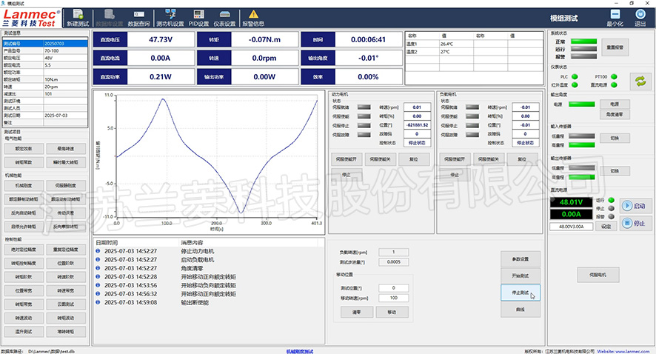The image size is (656, 354).
Task: Click the 测试位置 input field
Action: click(394, 288)
